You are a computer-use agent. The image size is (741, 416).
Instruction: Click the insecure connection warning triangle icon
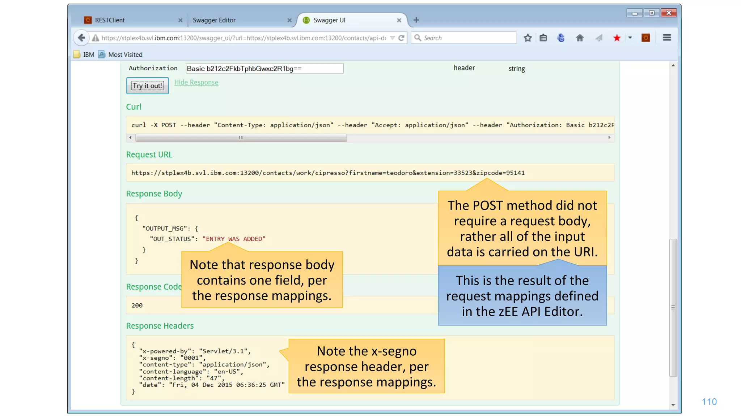click(96, 38)
